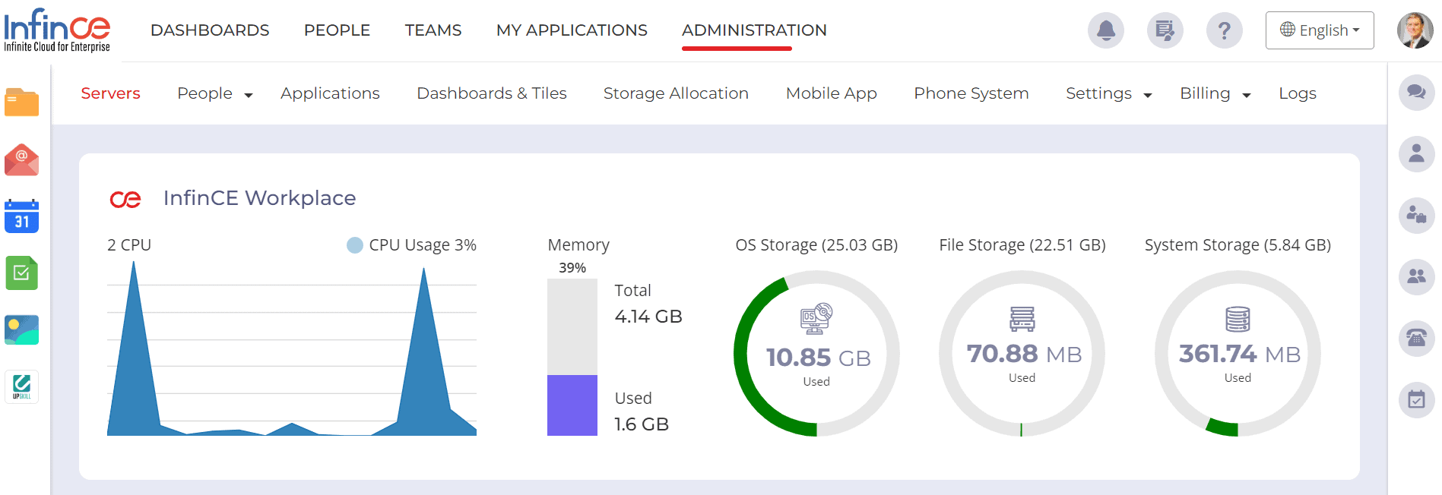Switch to Storage Allocation tab
Image resolution: width=1442 pixels, height=495 pixels.
point(676,93)
